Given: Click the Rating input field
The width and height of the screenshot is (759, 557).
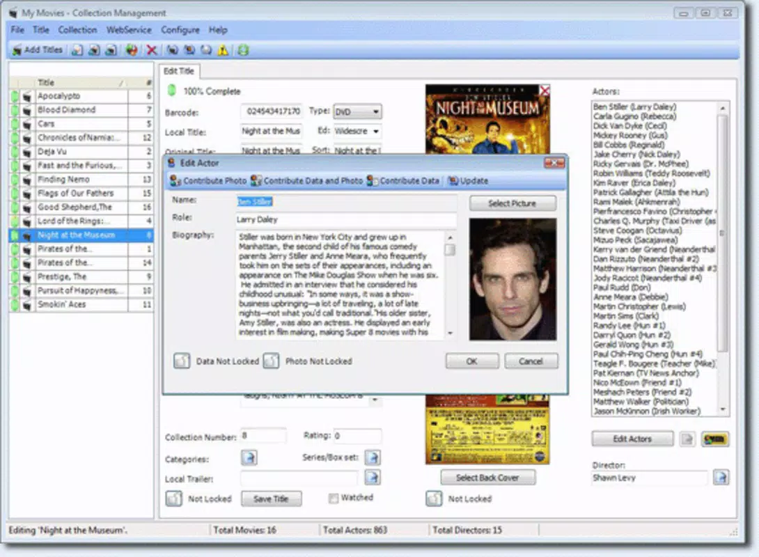Looking at the screenshot, I should pos(357,436).
